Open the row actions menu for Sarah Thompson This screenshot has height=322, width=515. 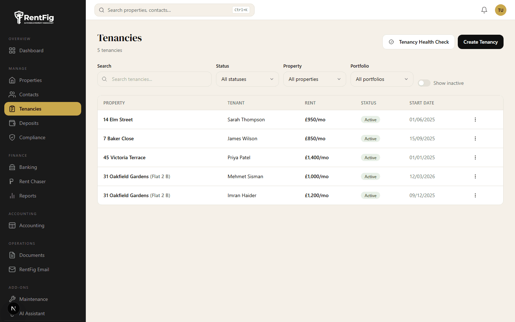[x=475, y=119]
